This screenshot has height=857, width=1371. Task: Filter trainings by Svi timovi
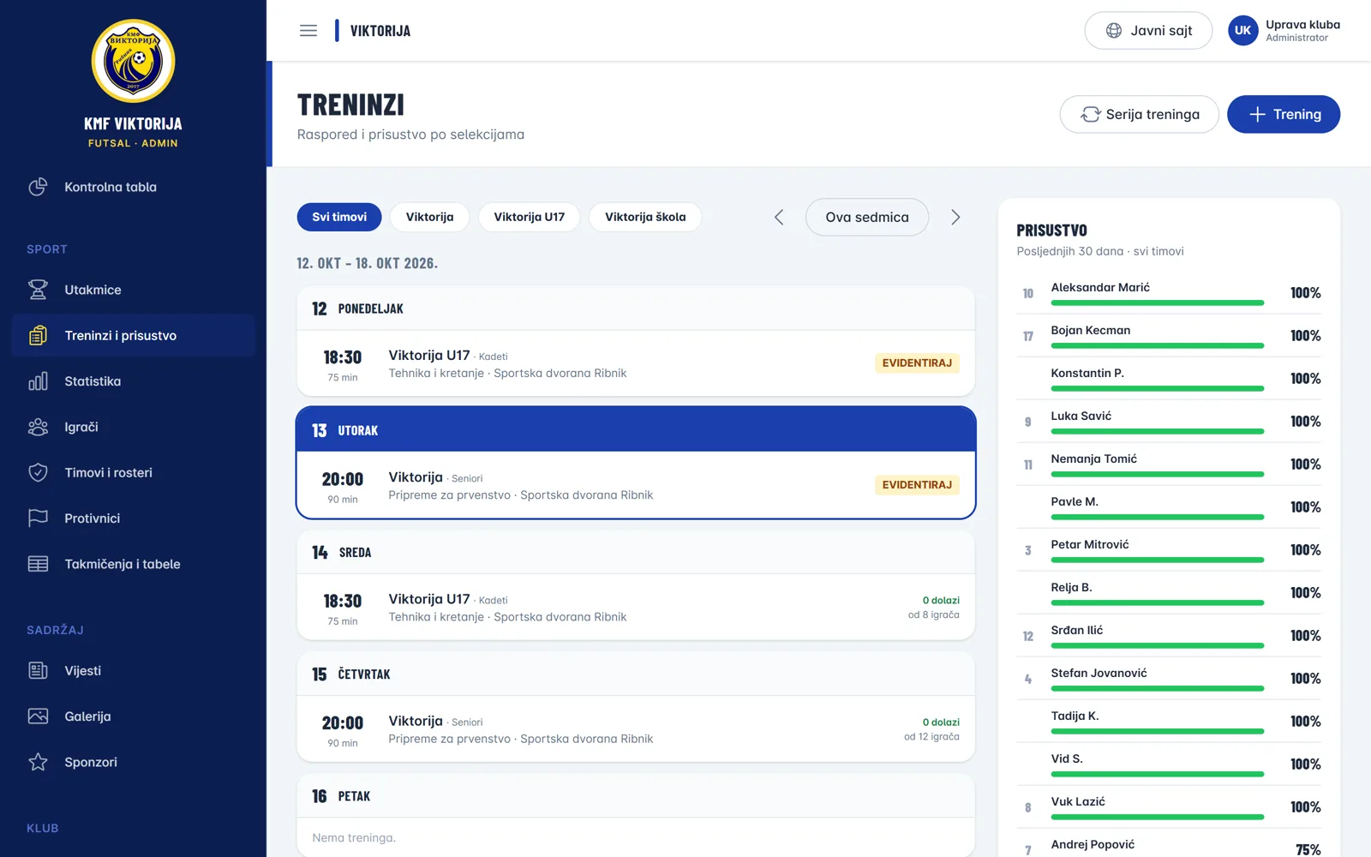339,217
